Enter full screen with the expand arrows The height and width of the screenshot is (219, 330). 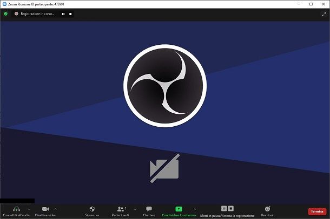coord(324,14)
